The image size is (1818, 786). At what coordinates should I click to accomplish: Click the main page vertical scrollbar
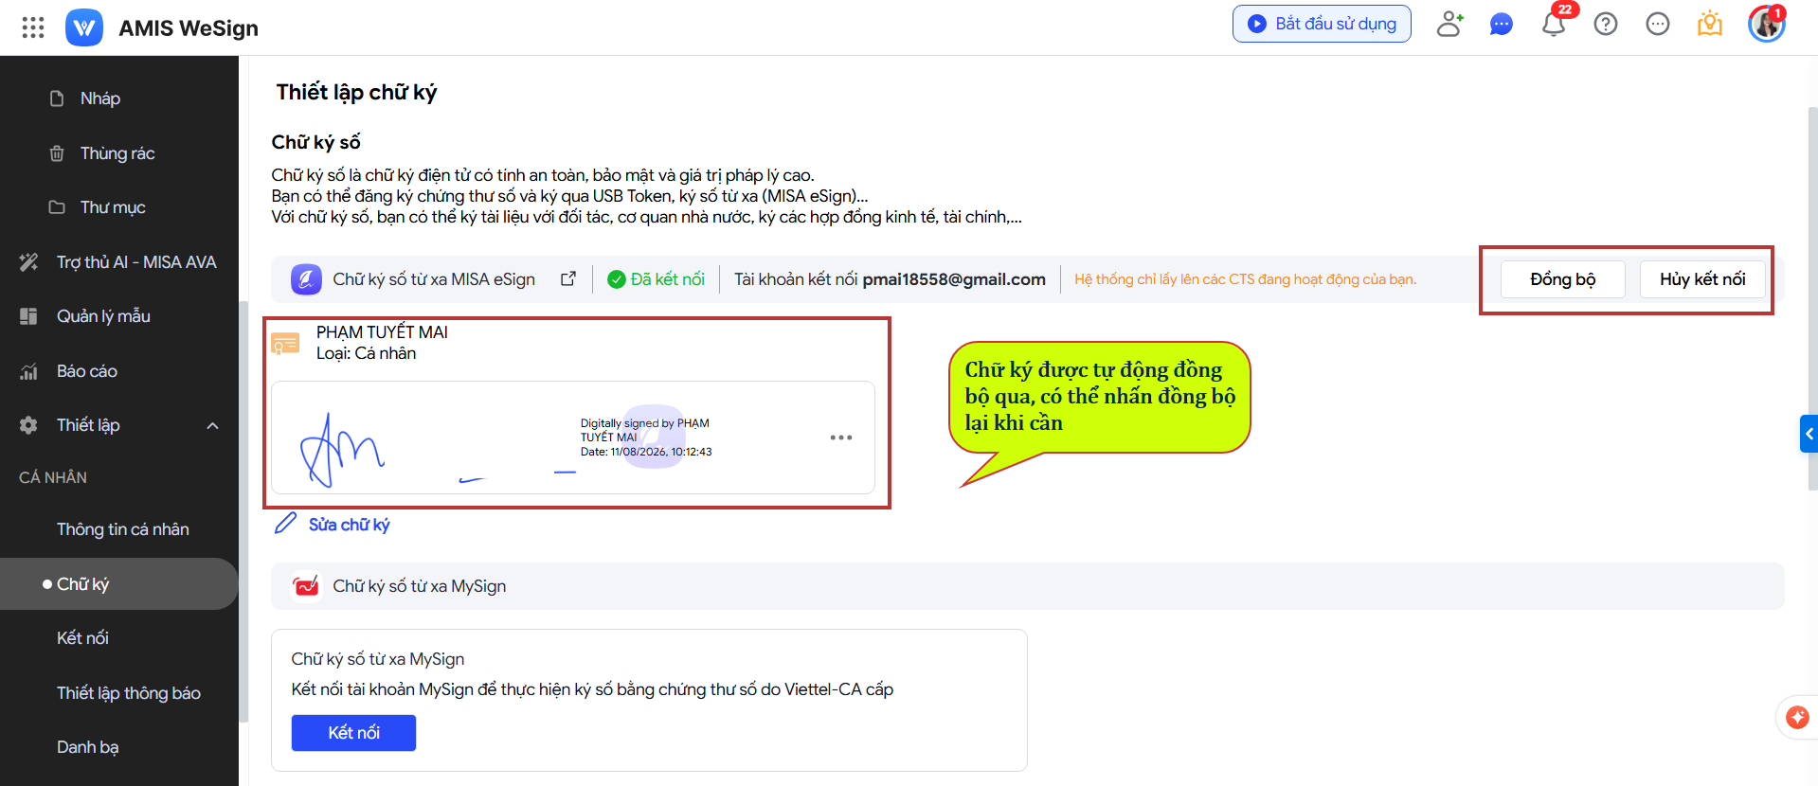click(1812, 298)
